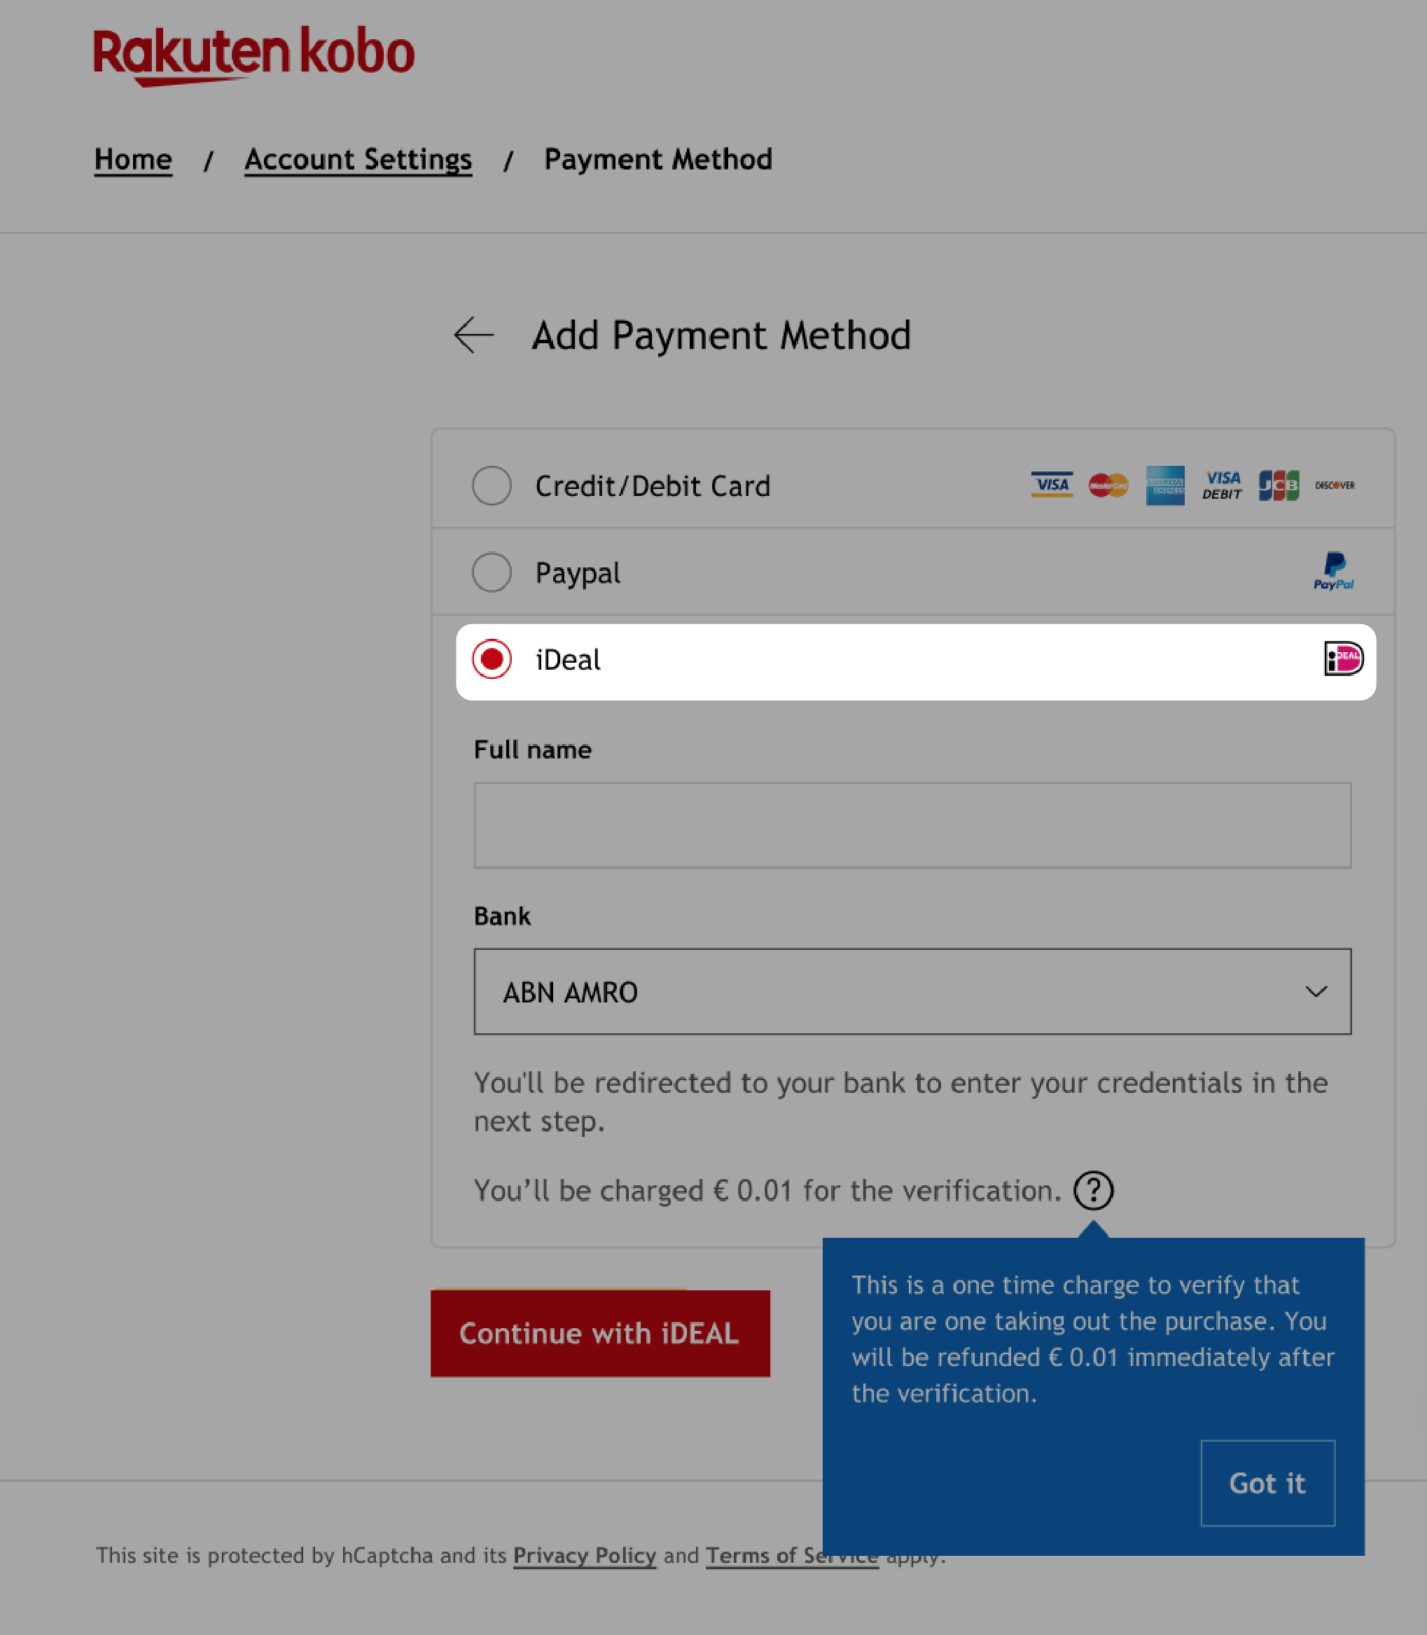Click the PayPal icon next to Paypal option
The height and width of the screenshot is (1635, 1427).
point(1334,570)
